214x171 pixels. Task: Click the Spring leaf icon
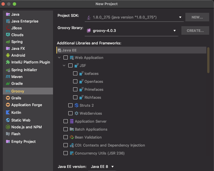pyautogui.click(x=8, y=42)
